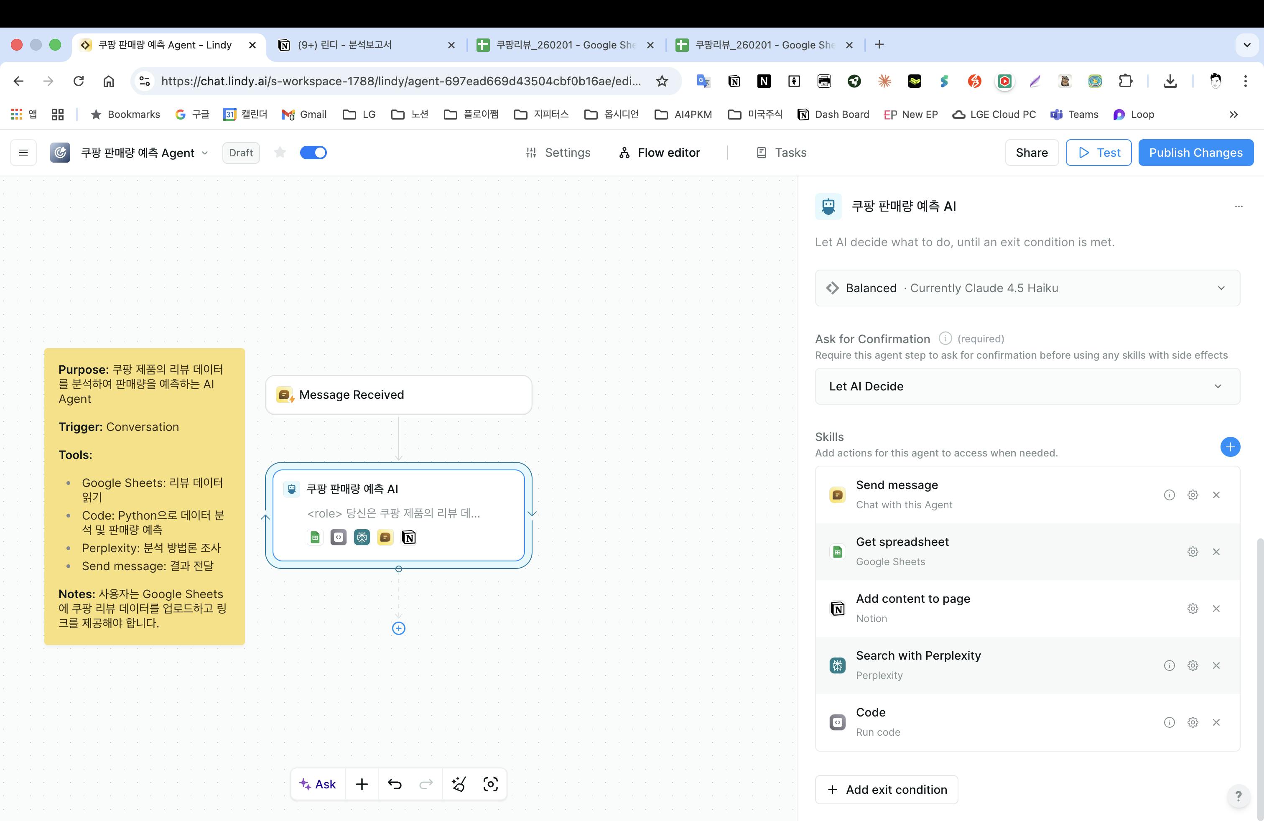The width and height of the screenshot is (1264, 821).
Task: Expand the agent name chevron
Action: tap(205, 153)
